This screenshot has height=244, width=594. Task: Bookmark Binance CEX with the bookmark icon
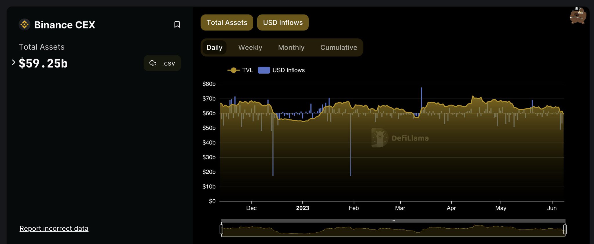point(177,25)
